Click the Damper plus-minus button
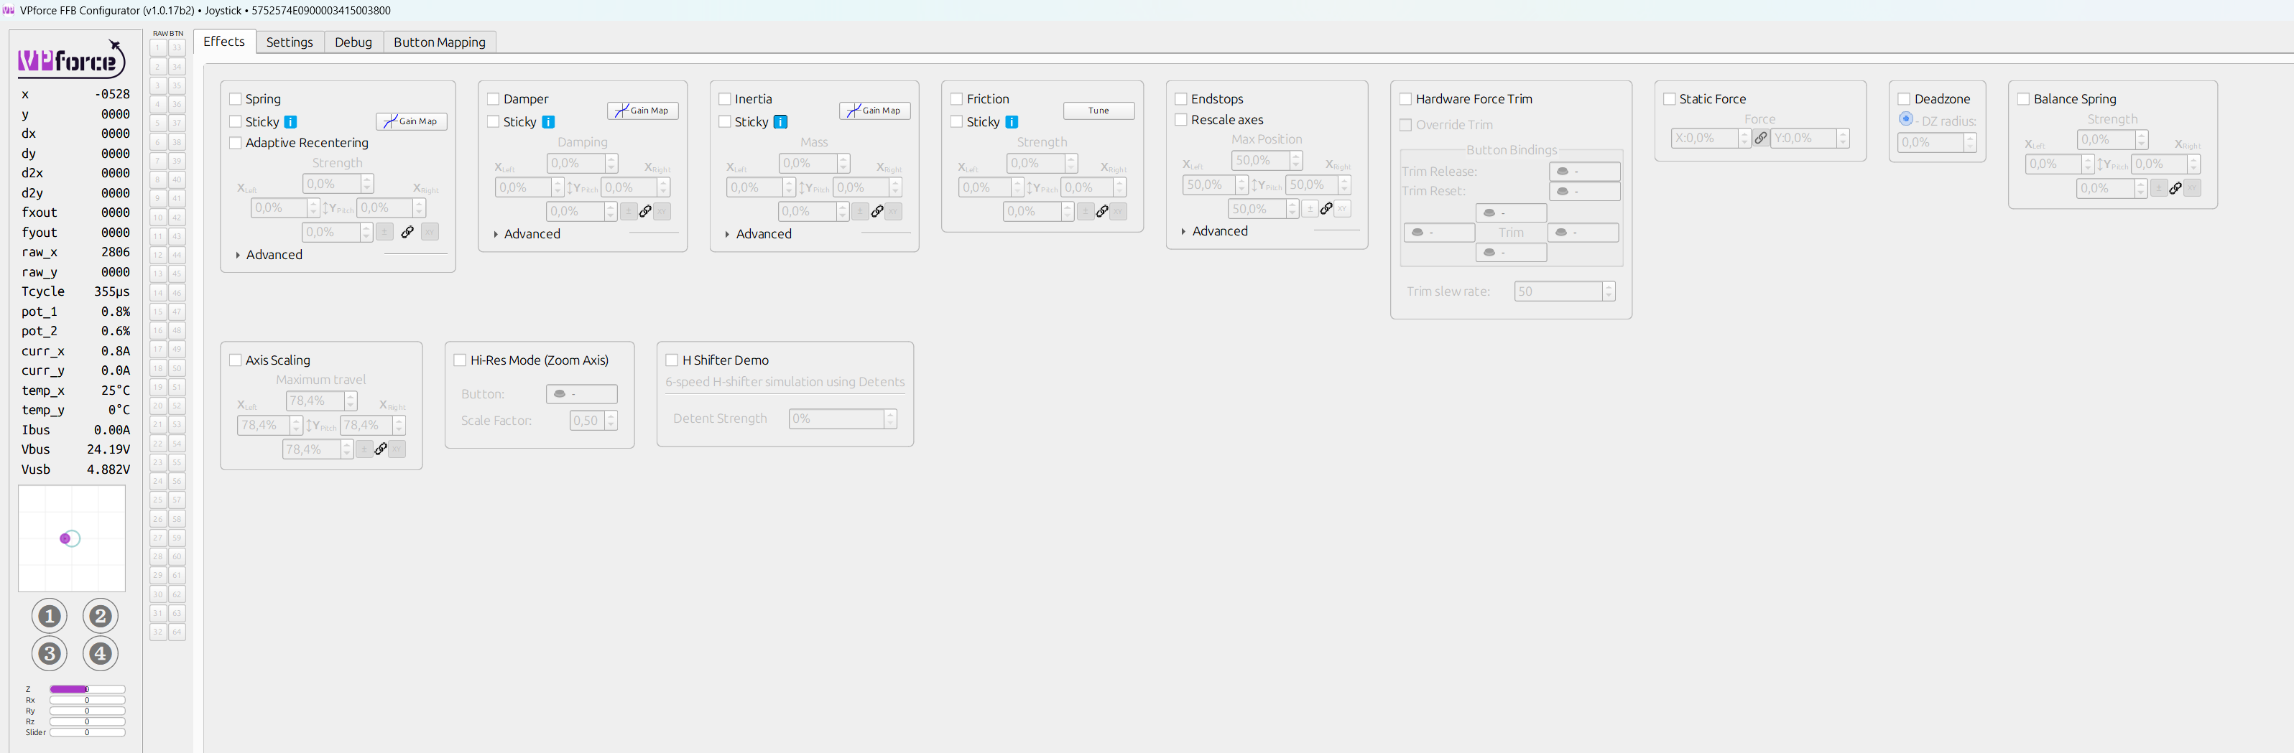The height and width of the screenshot is (753, 2294). coord(629,212)
